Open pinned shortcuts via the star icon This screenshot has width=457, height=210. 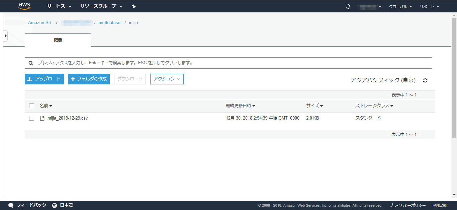133,6
